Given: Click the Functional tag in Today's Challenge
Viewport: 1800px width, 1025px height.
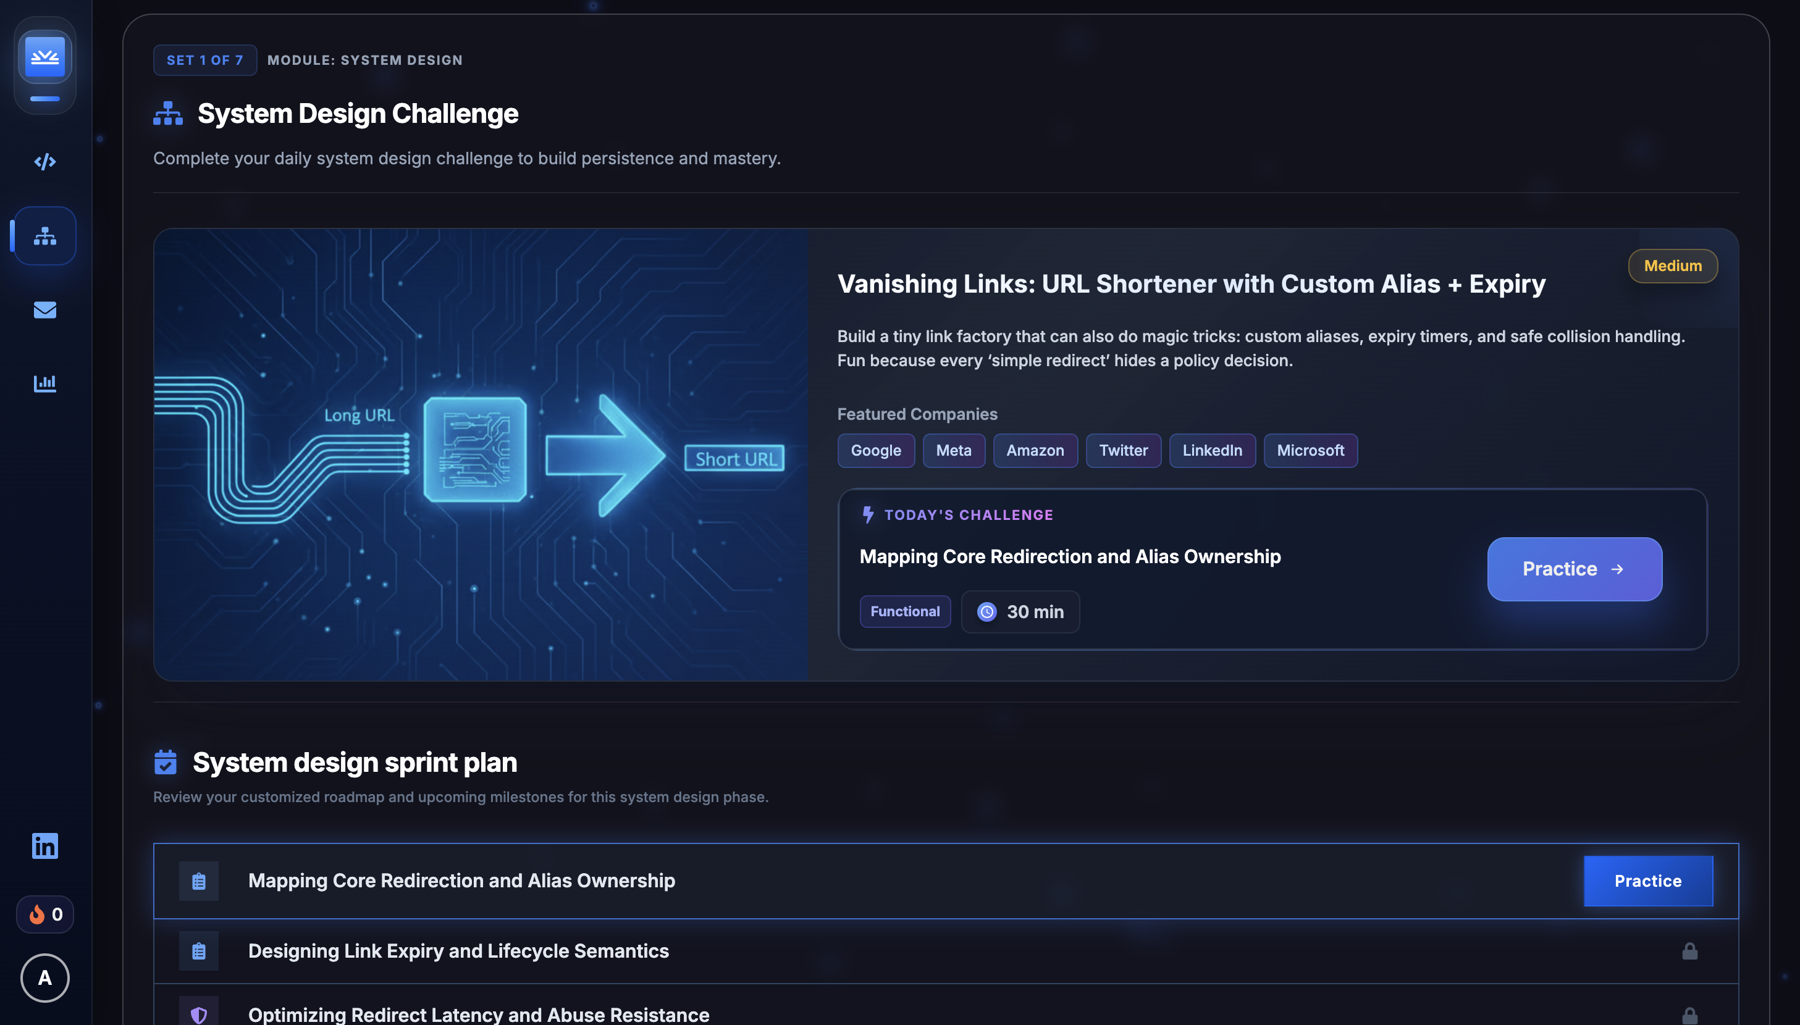Looking at the screenshot, I should click(905, 611).
